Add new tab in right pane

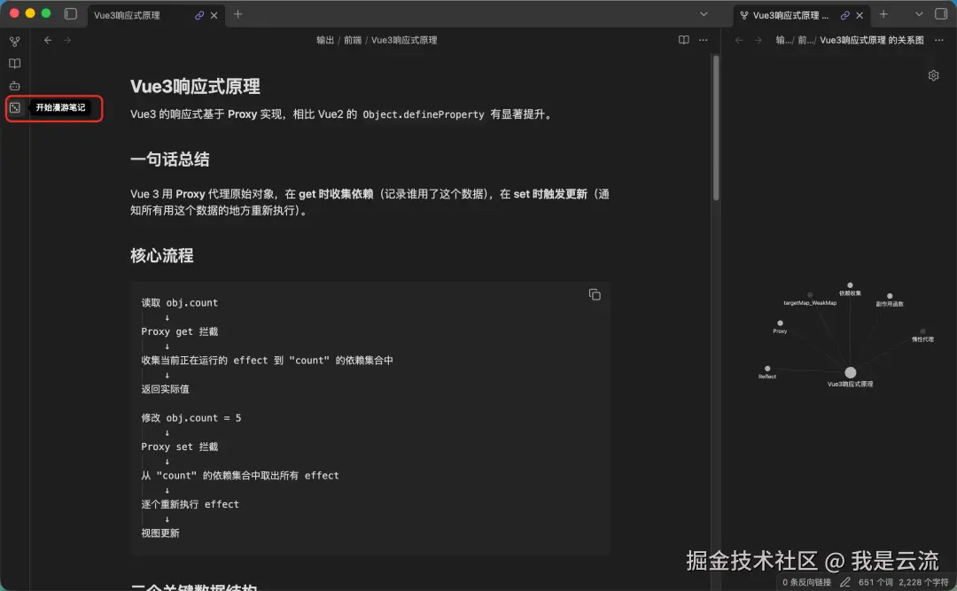pyautogui.click(x=883, y=14)
